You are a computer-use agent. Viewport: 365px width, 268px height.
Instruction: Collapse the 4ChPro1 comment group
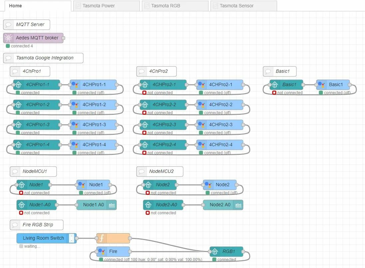pyautogui.click(x=30, y=71)
